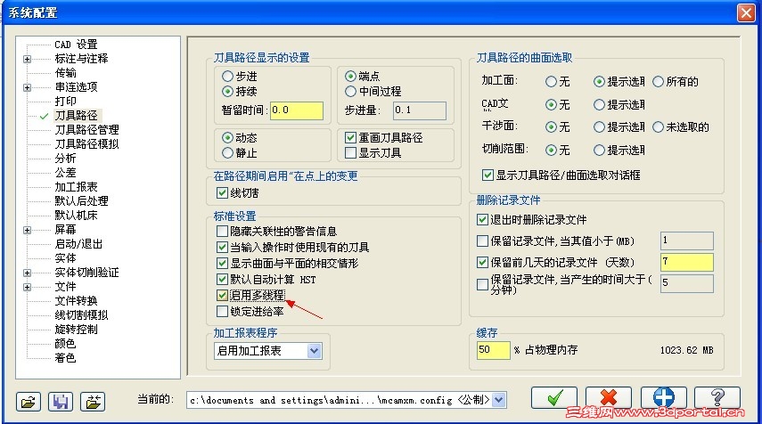
Task: Open the 着色 settings page
Action: 66,358
